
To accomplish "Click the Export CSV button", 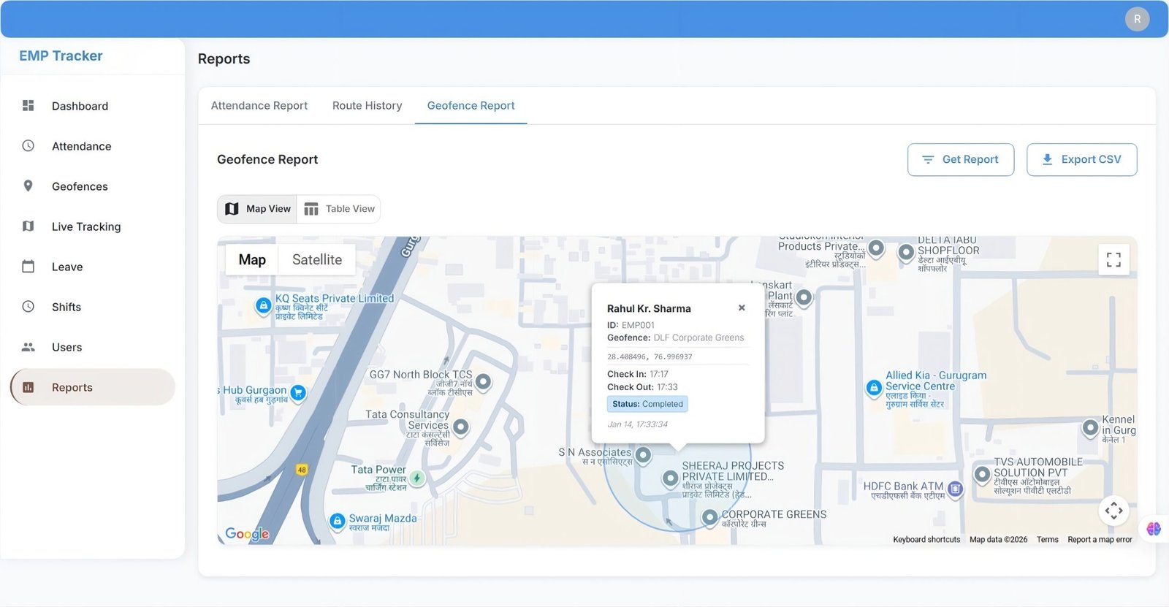I will 1081,159.
